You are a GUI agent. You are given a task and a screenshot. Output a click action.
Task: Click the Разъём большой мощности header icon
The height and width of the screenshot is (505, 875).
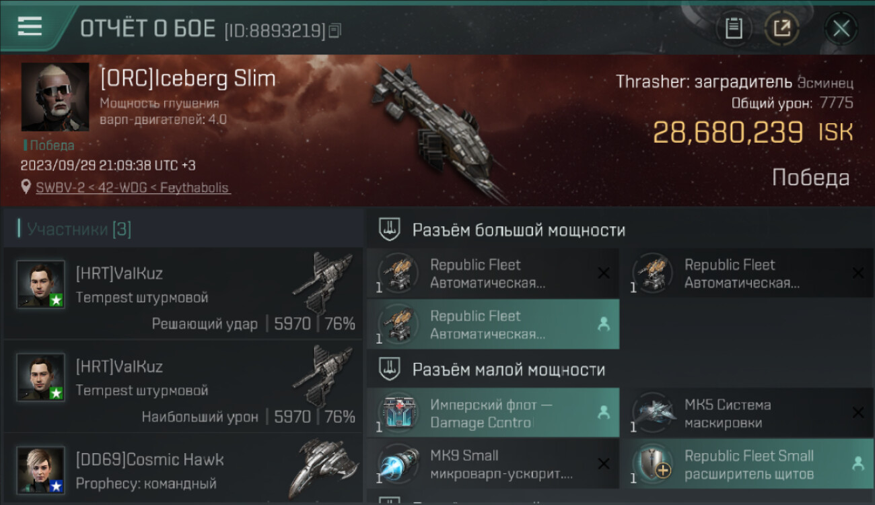click(x=390, y=230)
